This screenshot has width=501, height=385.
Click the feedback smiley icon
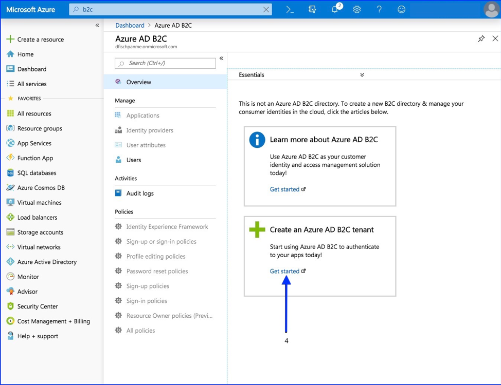[401, 10]
